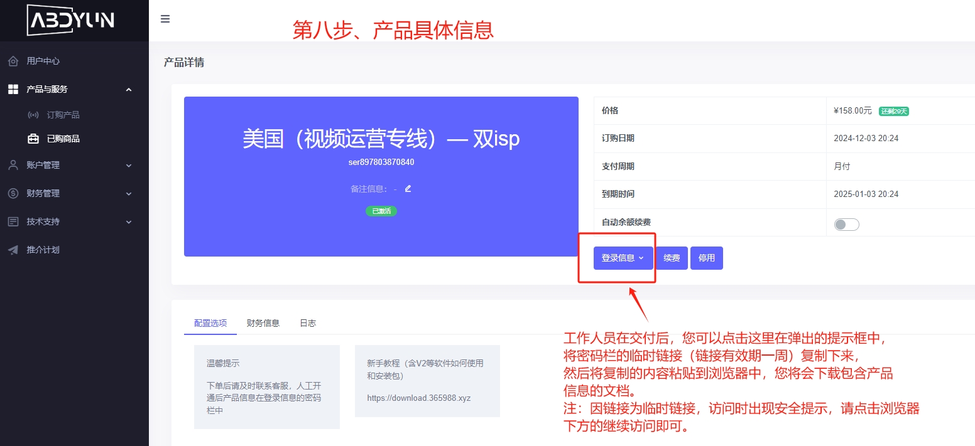This screenshot has height=446, width=975.
Task: Open 用户中心 home icon
Action: 13,61
